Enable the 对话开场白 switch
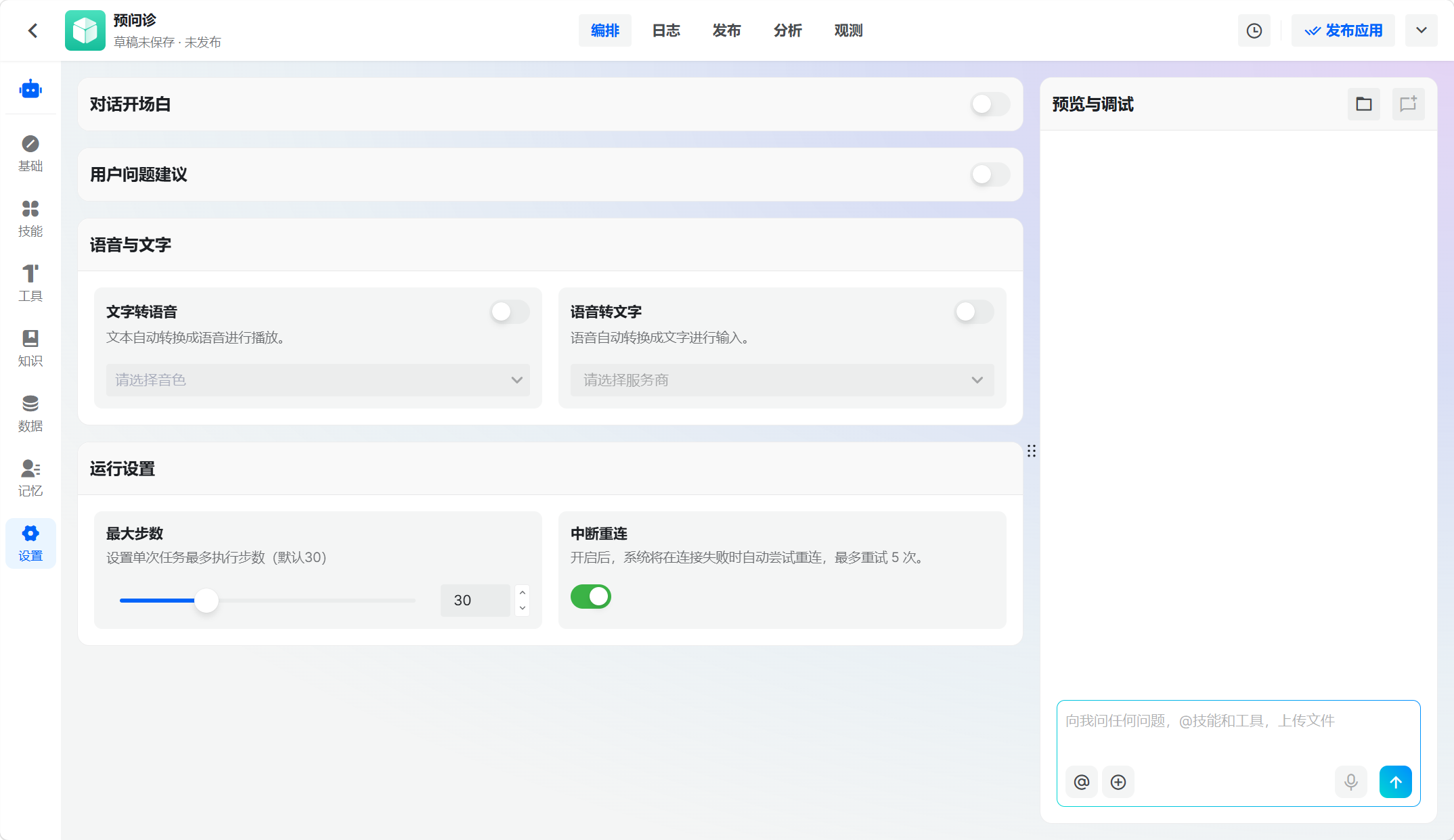 [x=990, y=104]
